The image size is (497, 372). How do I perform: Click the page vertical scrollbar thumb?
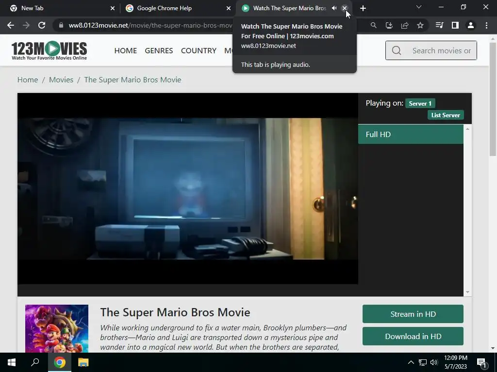click(x=493, y=99)
